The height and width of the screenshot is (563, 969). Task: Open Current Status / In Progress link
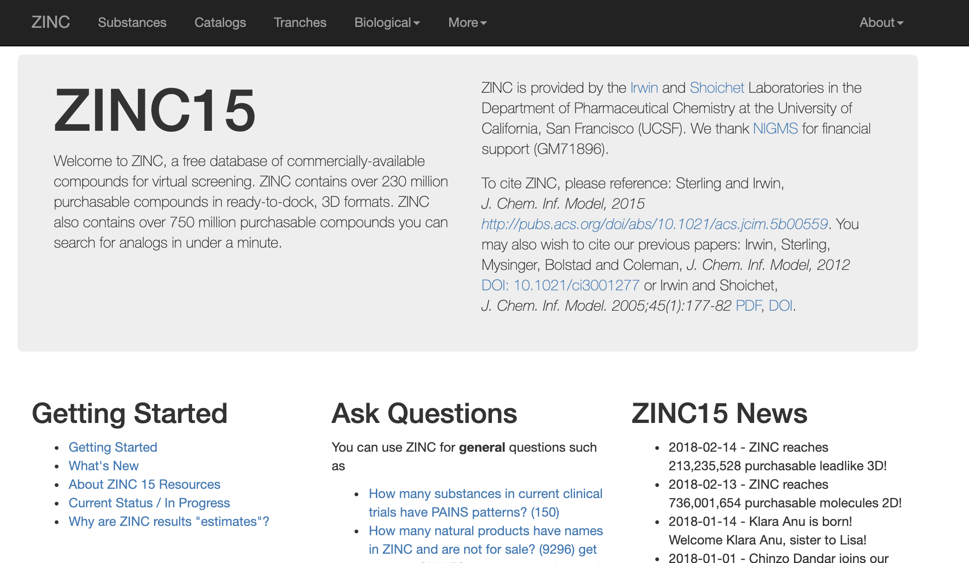[149, 503]
